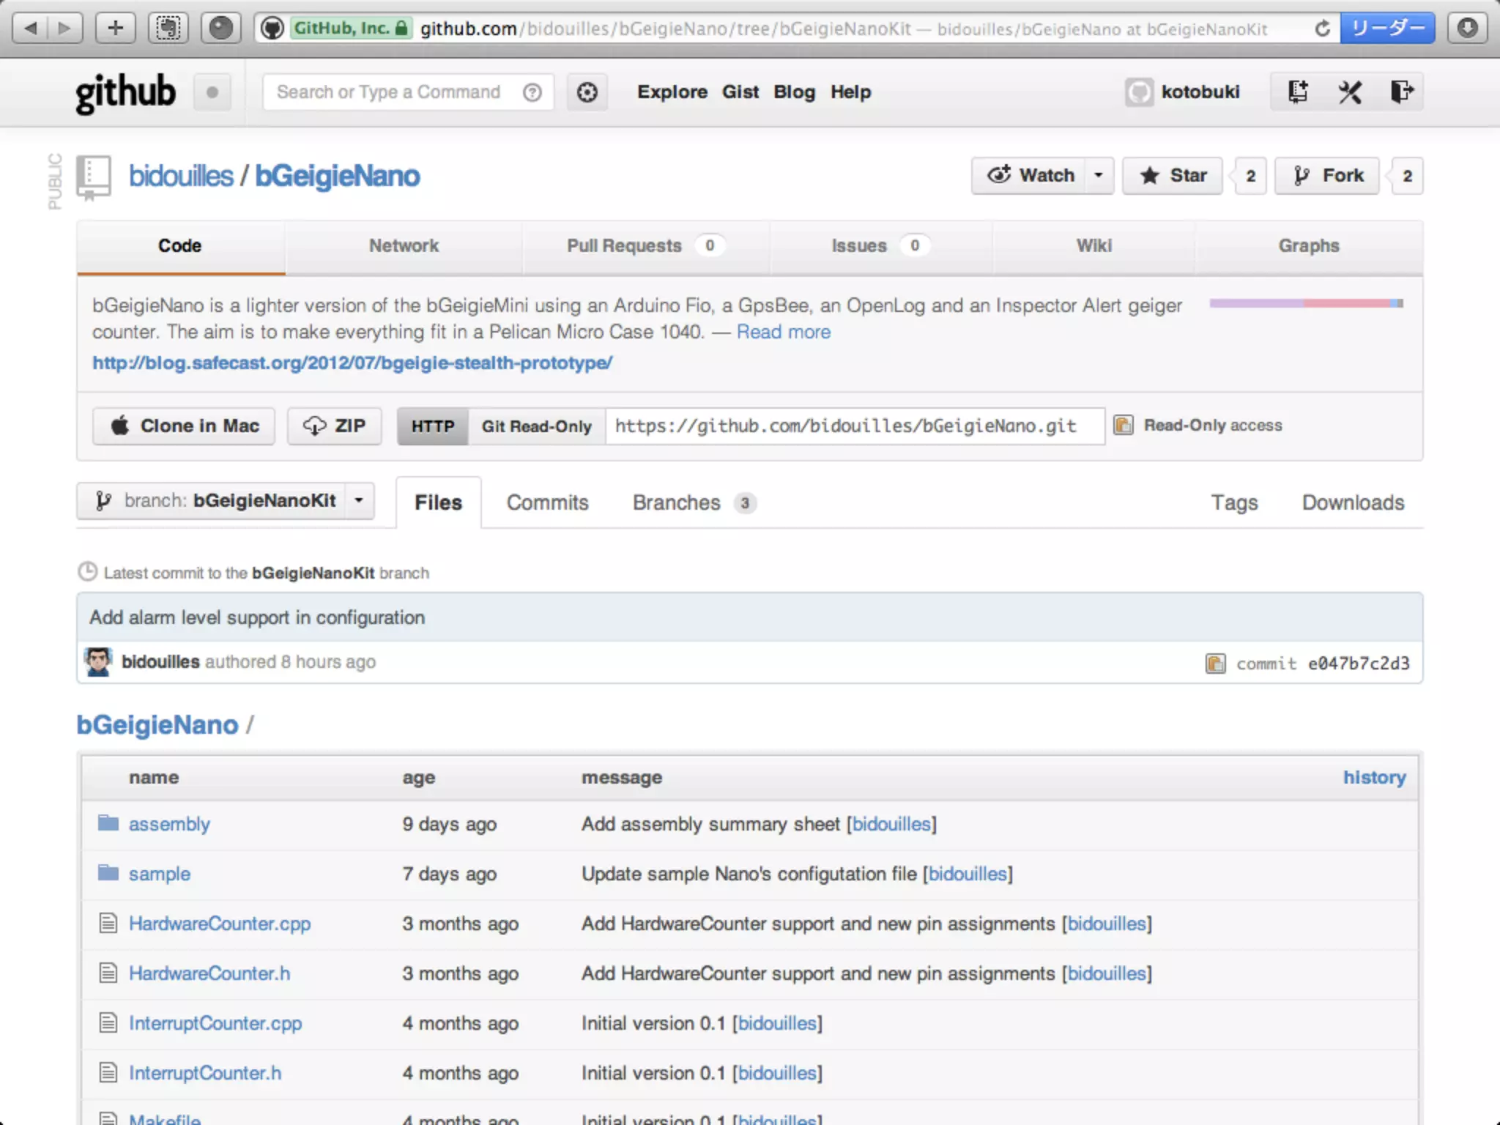The height and width of the screenshot is (1125, 1500).
Task: Expand the assembly folder
Action: tap(169, 824)
